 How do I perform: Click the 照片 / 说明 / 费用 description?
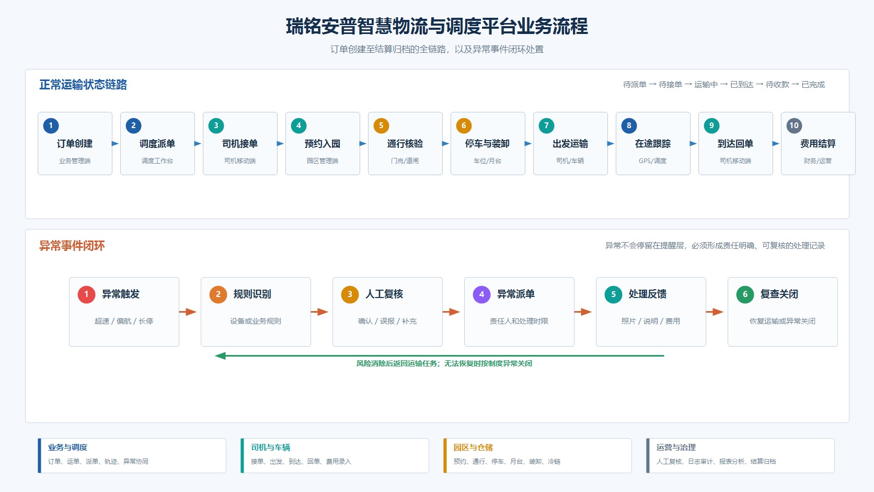pyautogui.click(x=651, y=321)
